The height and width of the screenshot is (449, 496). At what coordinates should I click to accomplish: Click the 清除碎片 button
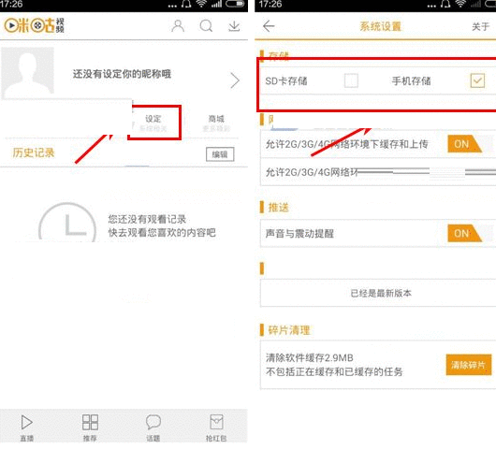click(x=469, y=365)
